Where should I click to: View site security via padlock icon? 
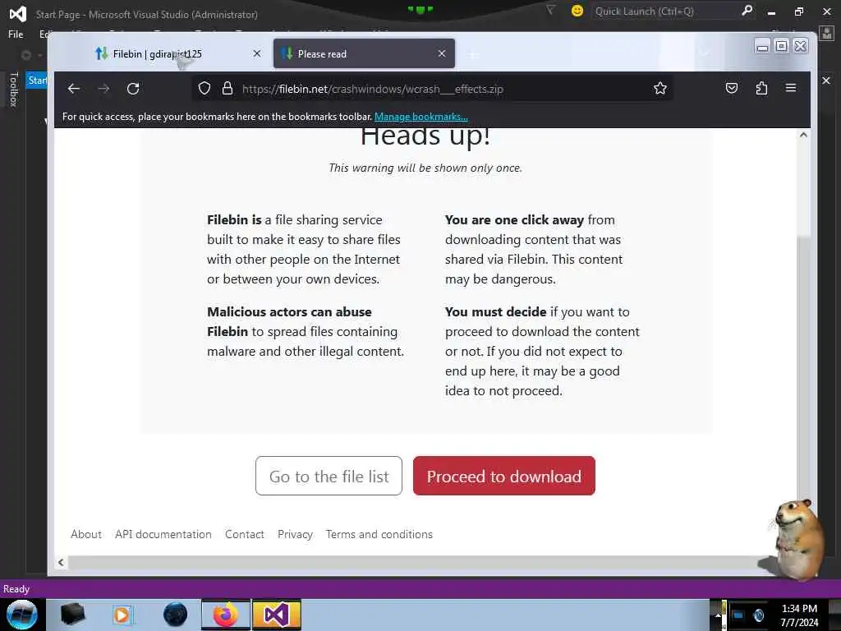227,89
